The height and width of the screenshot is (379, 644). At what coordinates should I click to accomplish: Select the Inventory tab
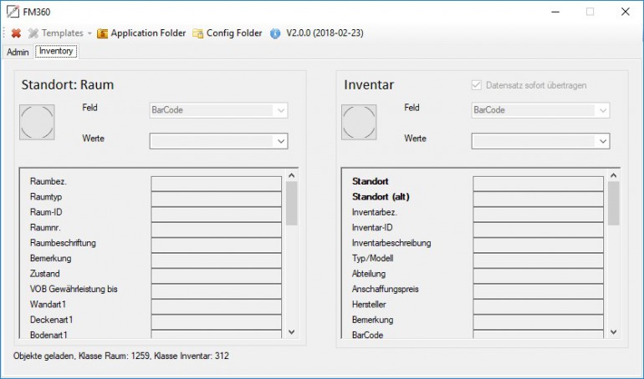click(x=56, y=52)
